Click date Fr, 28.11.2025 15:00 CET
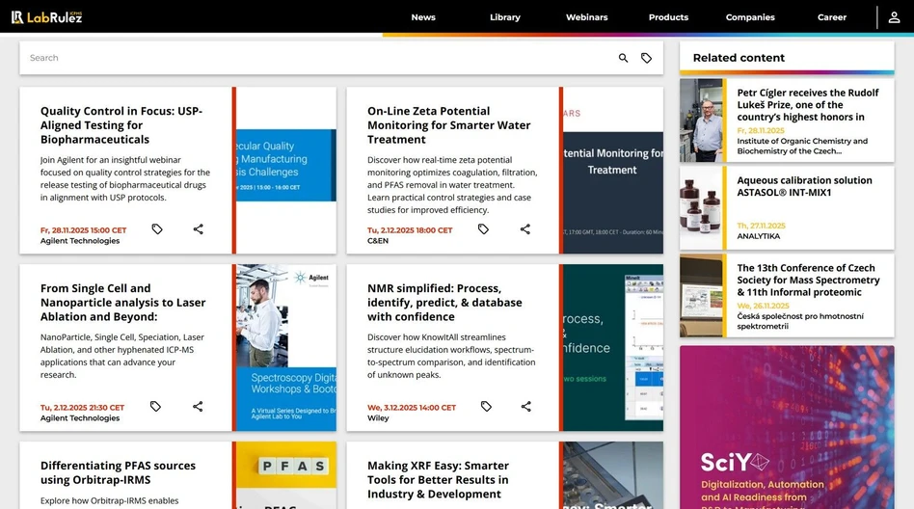 click(x=83, y=230)
